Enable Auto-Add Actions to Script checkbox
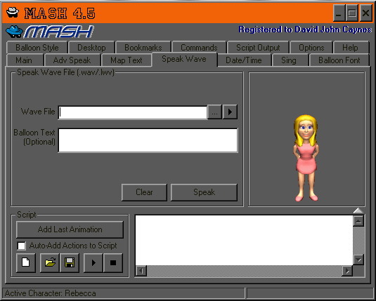The height and width of the screenshot is (301, 376). [22, 246]
